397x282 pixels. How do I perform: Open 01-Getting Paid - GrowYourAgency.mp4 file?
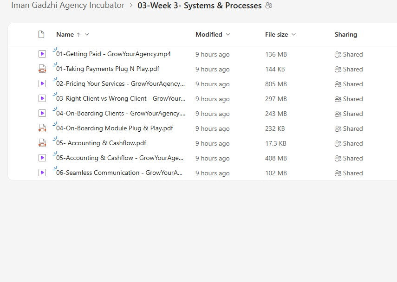click(x=113, y=54)
